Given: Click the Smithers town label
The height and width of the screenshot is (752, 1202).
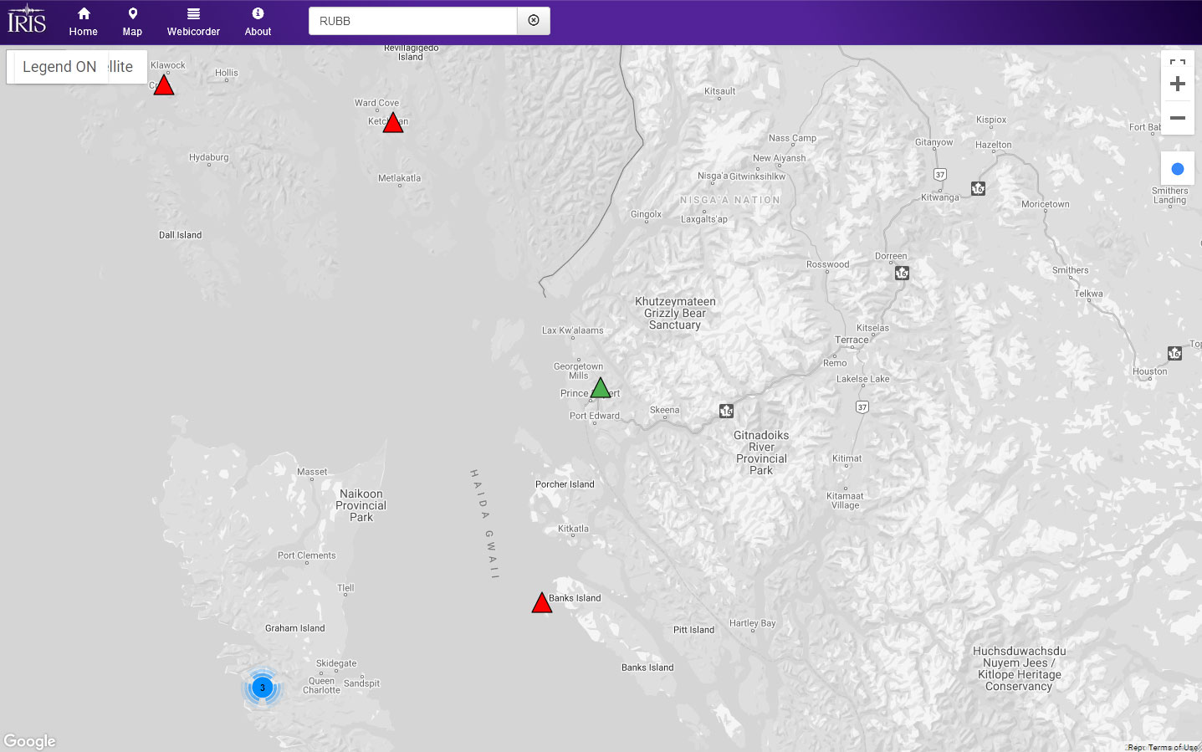Looking at the screenshot, I should tap(1070, 270).
